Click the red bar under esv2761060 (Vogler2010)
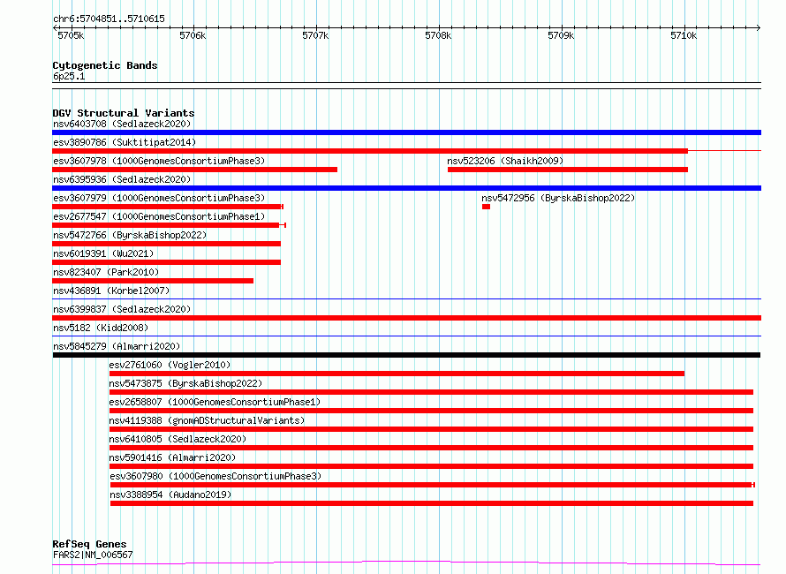786x574 pixels. click(x=397, y=374)
